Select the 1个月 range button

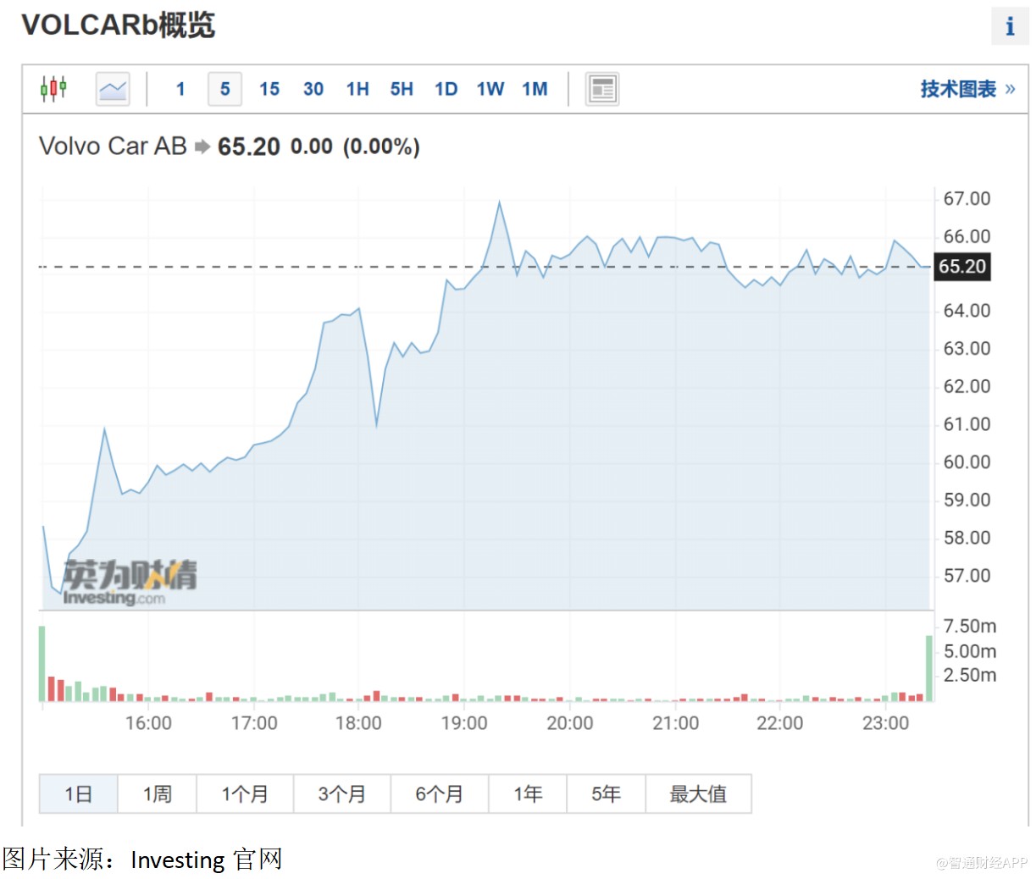245,793
